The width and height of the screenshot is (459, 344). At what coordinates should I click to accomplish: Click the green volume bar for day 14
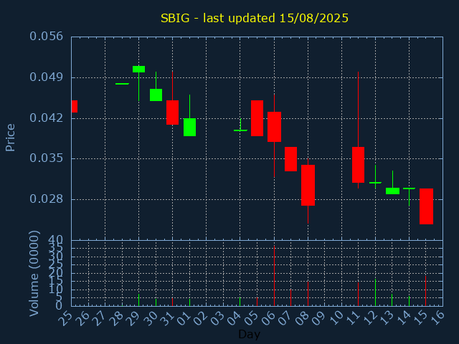(x=409, y=301)
